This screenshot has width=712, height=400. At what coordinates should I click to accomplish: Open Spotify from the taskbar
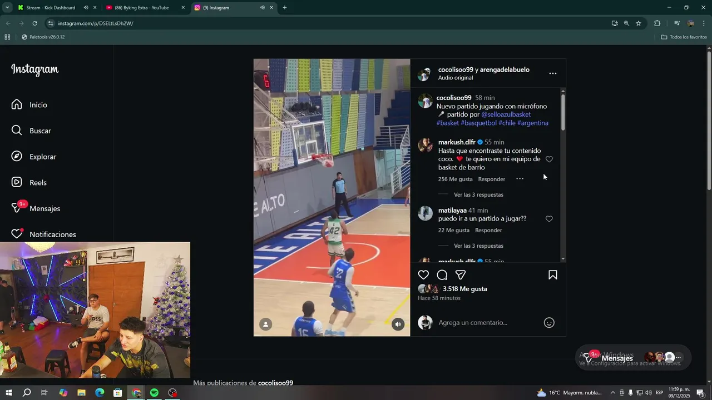[x=155, y=393]
